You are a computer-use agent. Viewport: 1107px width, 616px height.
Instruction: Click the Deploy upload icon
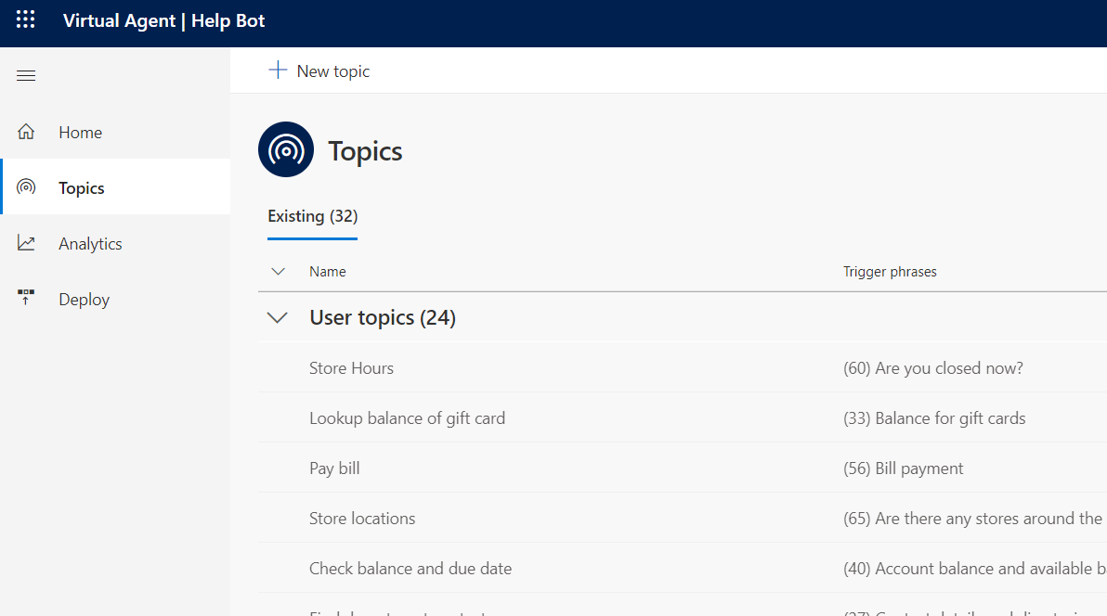pos(26,298)
